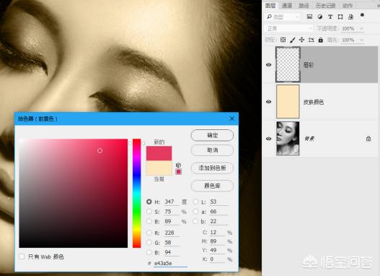Select the R red radio button

pyautogui.click(x=149, y=233)
